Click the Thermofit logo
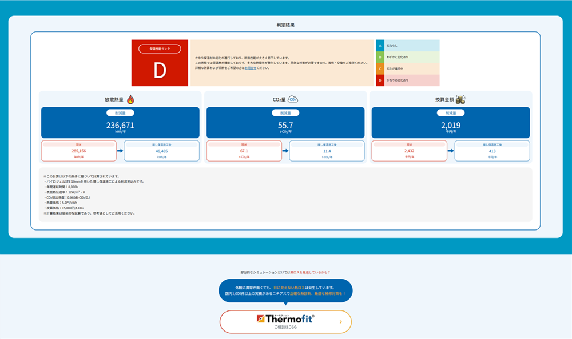Screen dimensions: 572x339 point(285,320)
